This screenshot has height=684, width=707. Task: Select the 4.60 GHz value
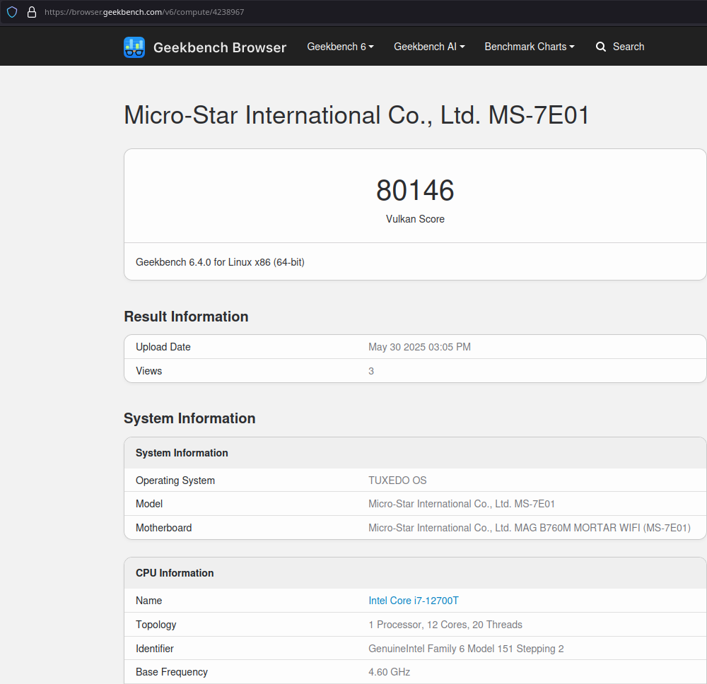(x=389, y=672)
